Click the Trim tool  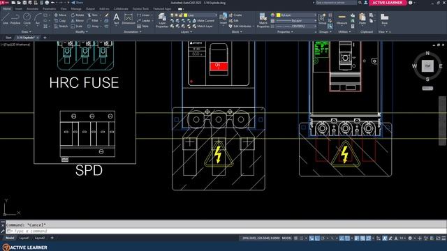coord(93,15)
